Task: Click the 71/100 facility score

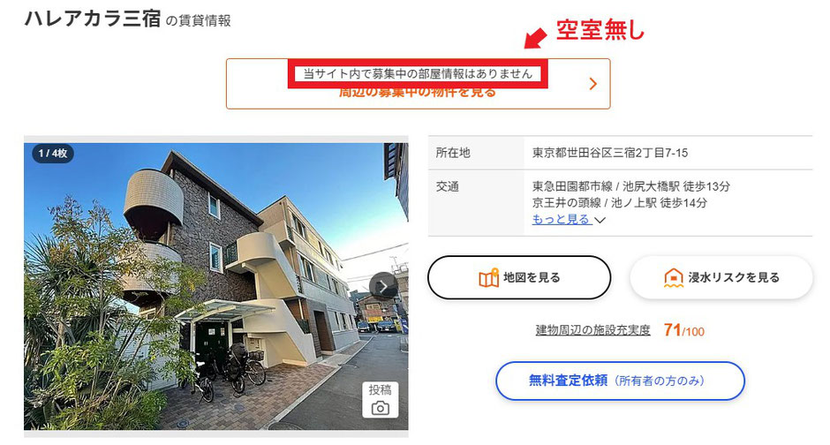Action: (684, 330)
